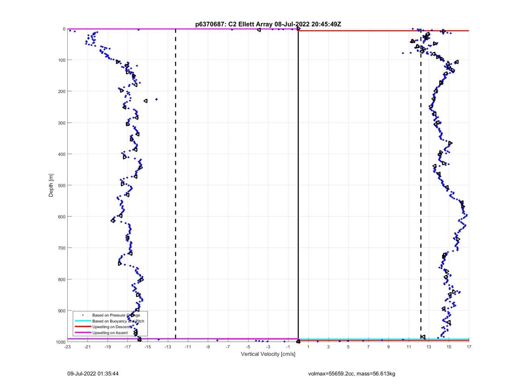
Task: Click the 'volmax=55659.2cc, mass=56.613kg' footer text
Action: click(x=352, y=373)
